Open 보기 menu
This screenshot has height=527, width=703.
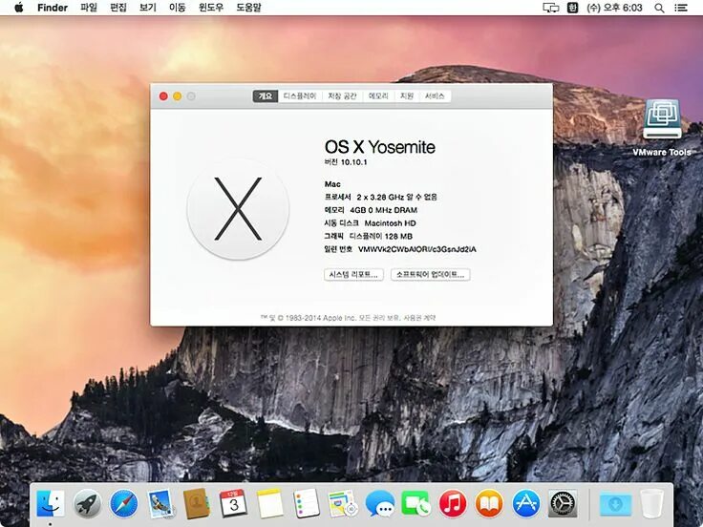(148, 8)
